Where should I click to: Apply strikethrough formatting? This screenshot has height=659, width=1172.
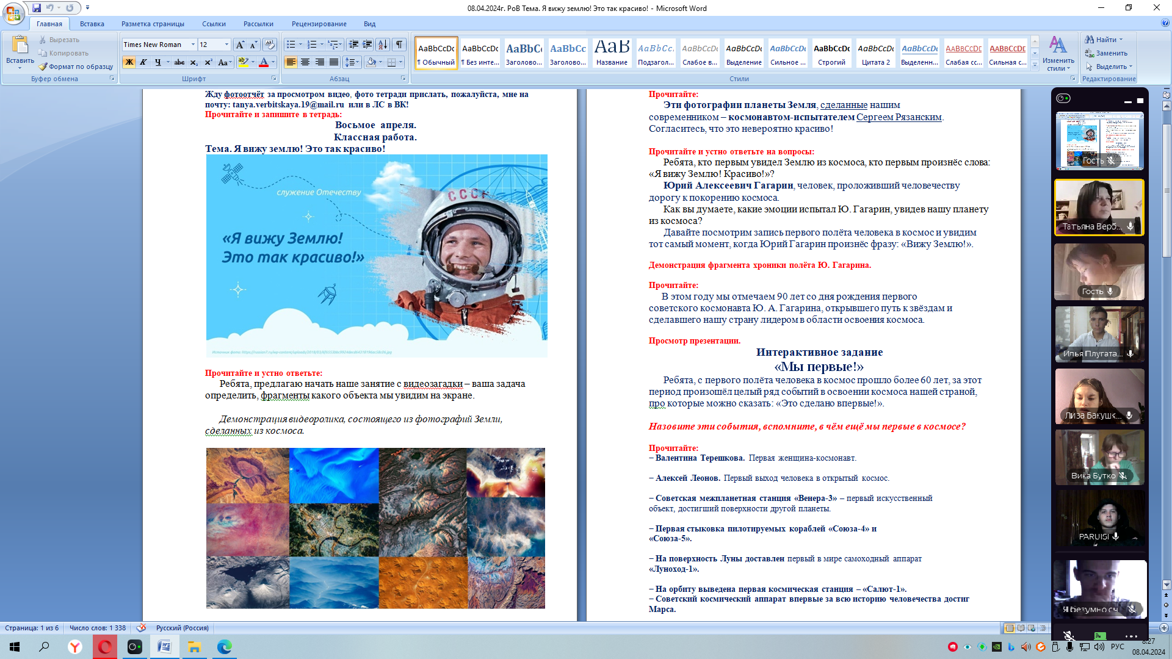[179, 62]
